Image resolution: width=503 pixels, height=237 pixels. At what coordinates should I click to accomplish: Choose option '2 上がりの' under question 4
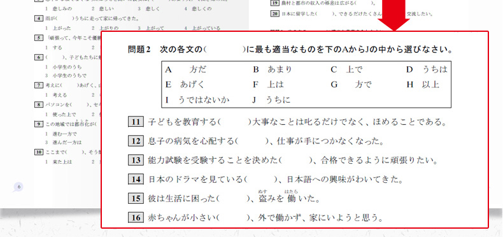(x=104, y=28)
